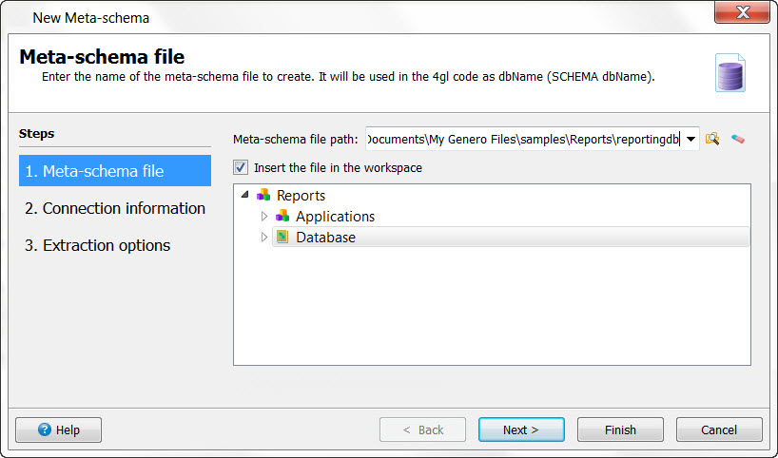Image resolution: width=778 pixels, height=458 pixels.
Task: Cancel the meta-schema wizard
Action: 719,429
